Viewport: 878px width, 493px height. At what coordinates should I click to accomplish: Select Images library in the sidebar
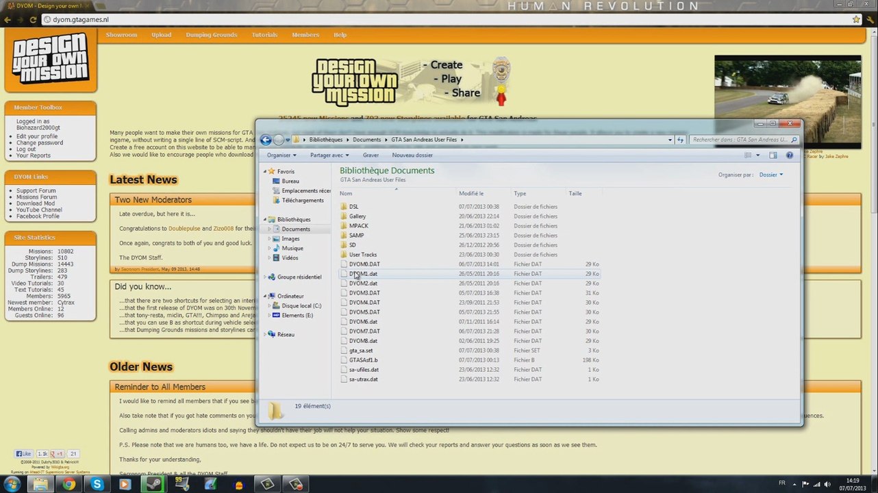pos(290,238)
